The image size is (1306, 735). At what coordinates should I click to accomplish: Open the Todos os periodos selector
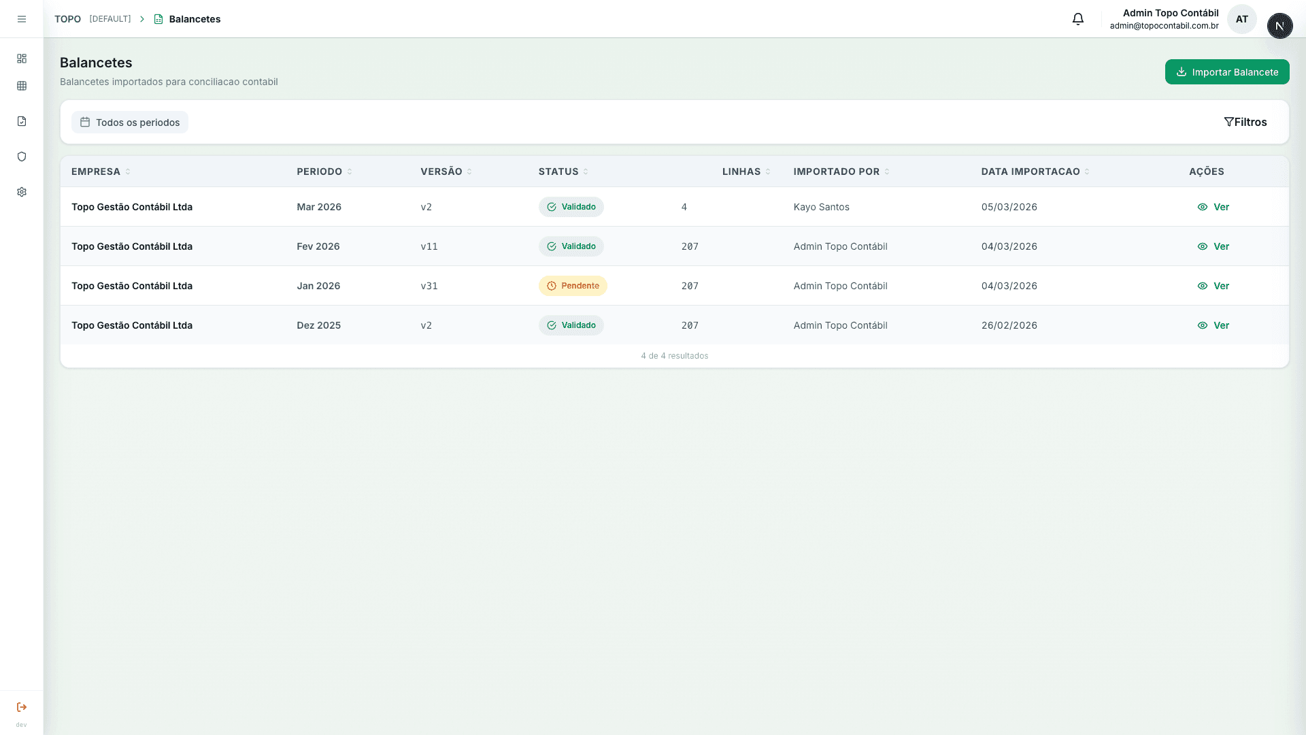coord(130,122)
